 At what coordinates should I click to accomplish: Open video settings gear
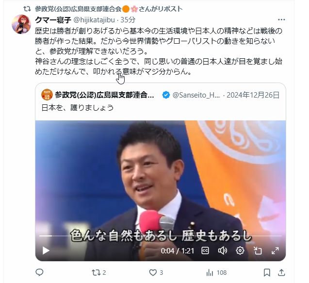click(x=240, y=250)
